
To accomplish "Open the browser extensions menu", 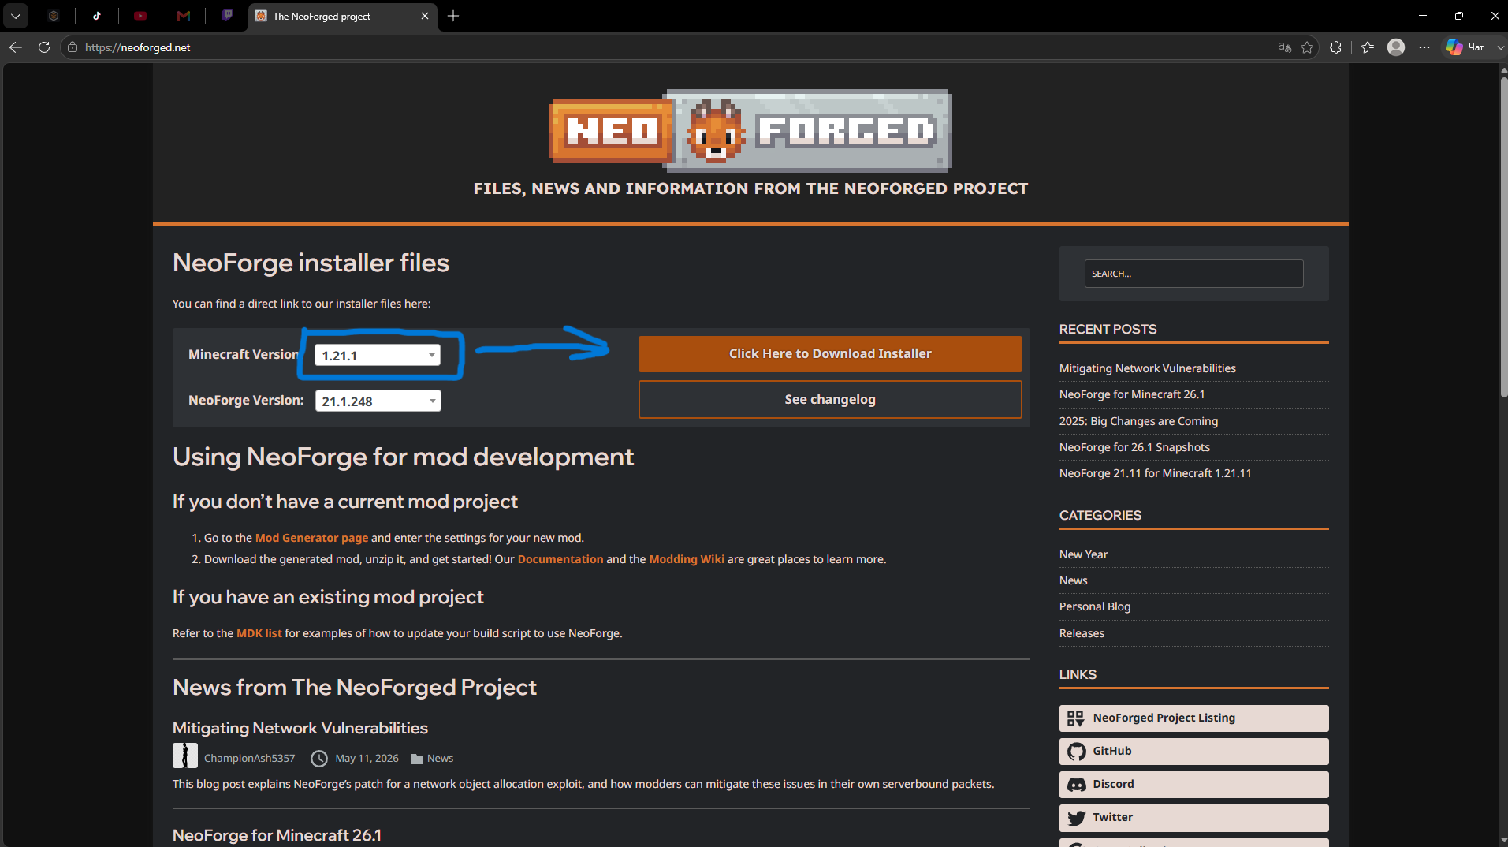I will 1335,47.
